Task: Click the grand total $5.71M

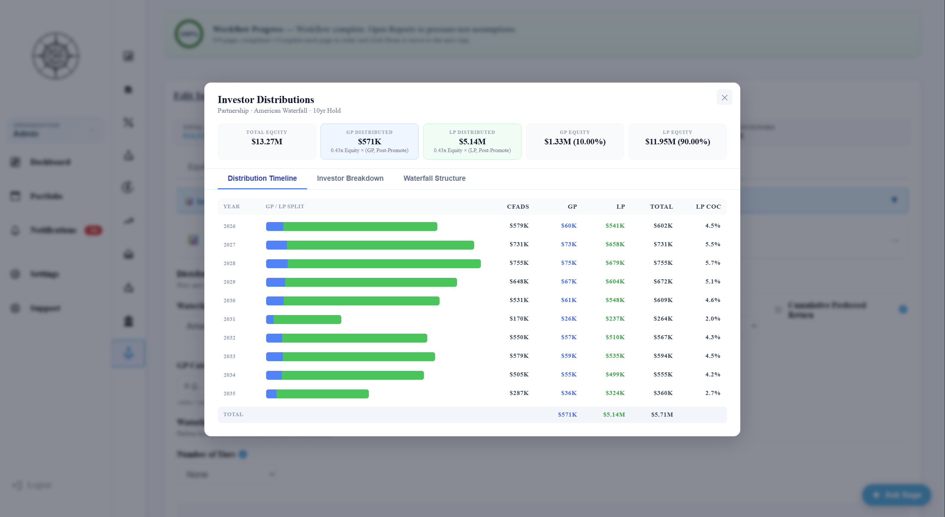Action: (x=662, y=414)
